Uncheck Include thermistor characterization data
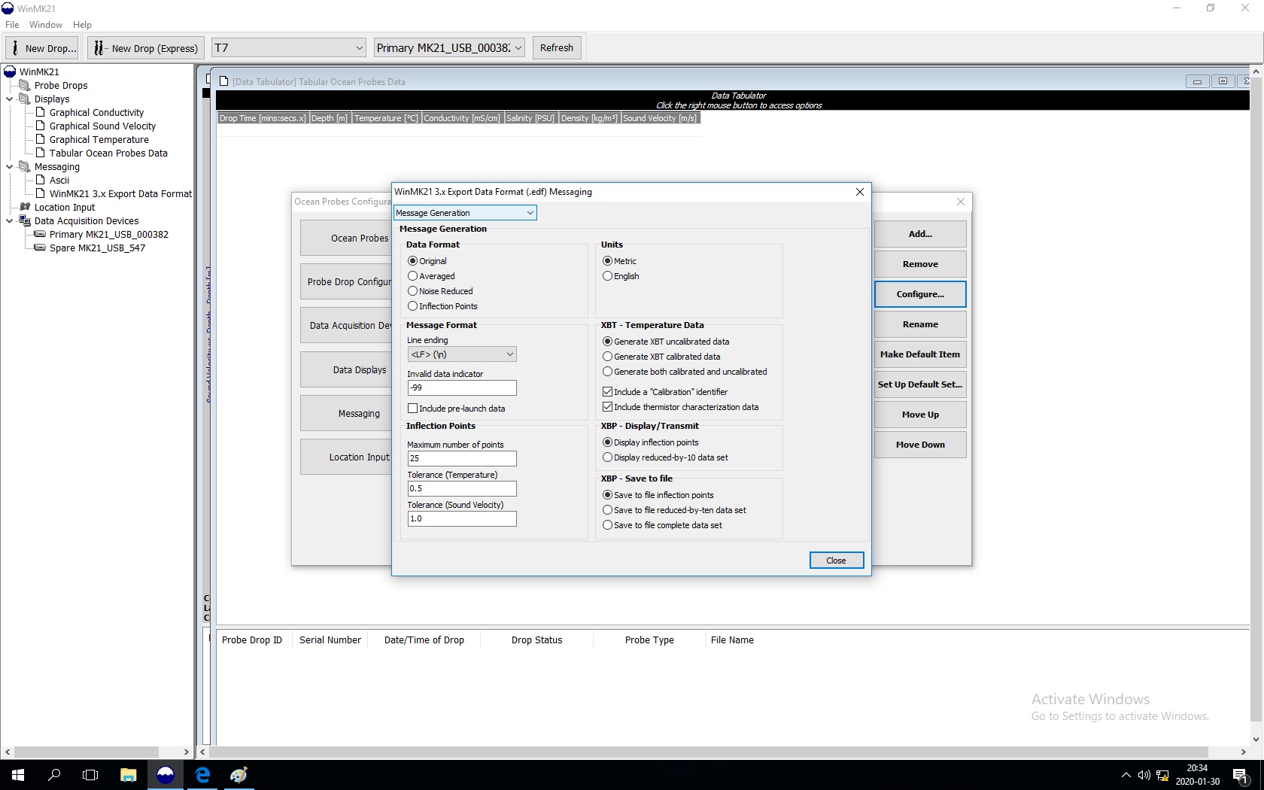The image size is (1264, 790). (607, 407)
